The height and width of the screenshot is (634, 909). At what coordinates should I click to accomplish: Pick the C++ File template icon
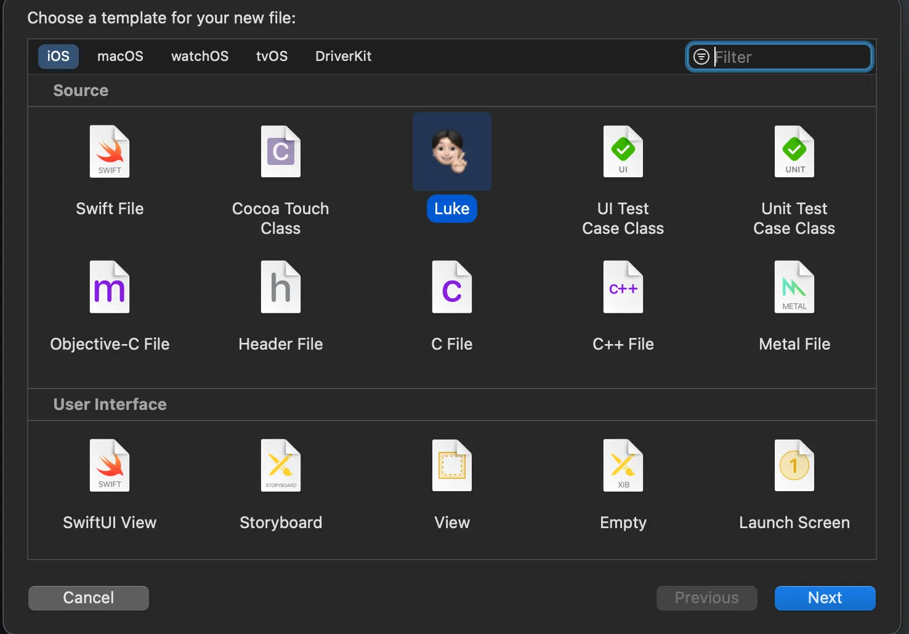pyautogui.click(x=623, y=287)
